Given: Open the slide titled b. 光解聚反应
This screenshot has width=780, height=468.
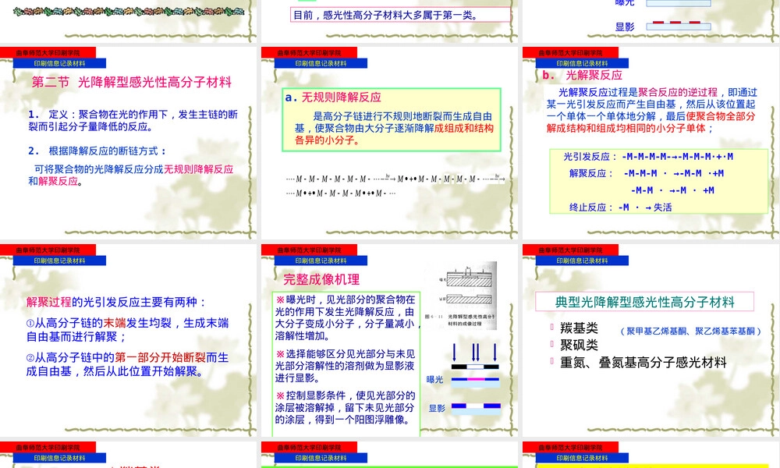Looking at the screenshot, I should tap(651, 143).
